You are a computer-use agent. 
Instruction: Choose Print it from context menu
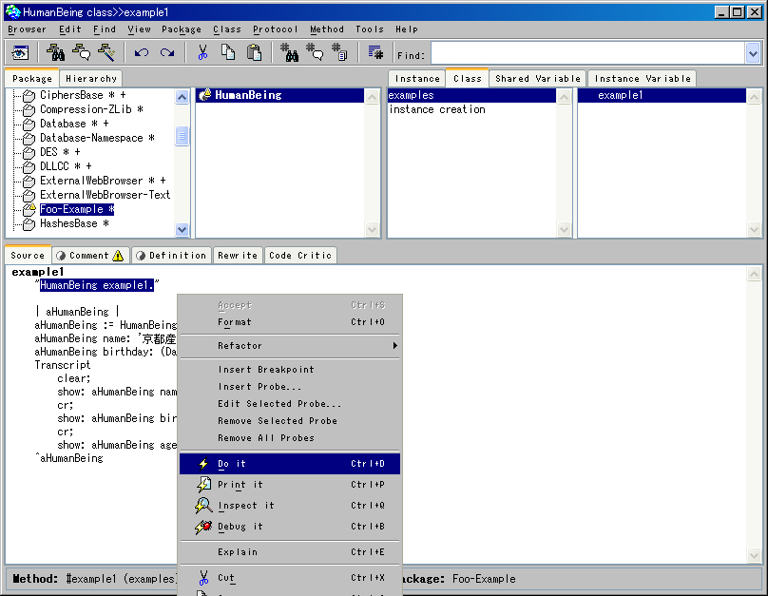coord(290,485)
